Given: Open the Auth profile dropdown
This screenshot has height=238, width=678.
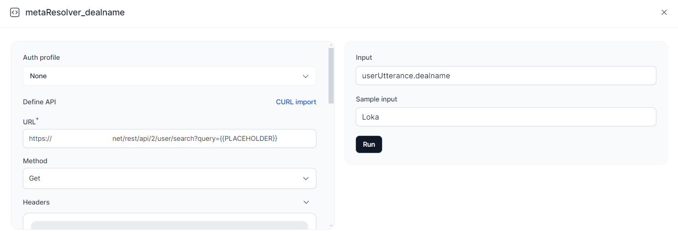Looking at the screenshot, I should 169,76.
